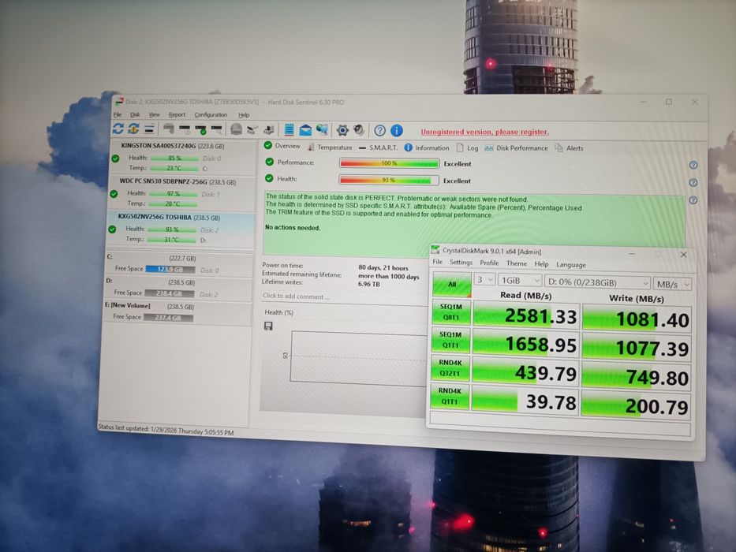This screenshot has width=736, height=552.
Task: Click the Performance 100 % bar
Action: pyautogui.click(x=389, y=163)
